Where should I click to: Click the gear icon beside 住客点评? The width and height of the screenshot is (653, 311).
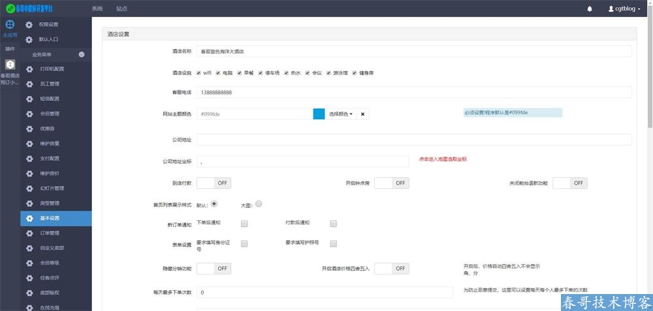[x=29, y=278]
